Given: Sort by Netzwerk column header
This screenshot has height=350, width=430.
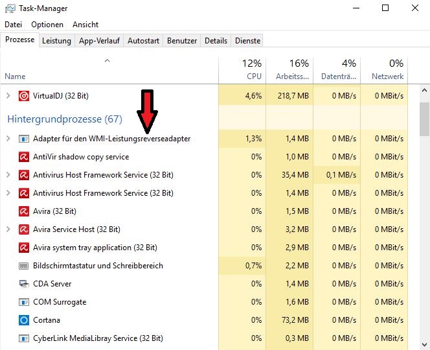Looking at the screenshot, I should click(384, 70).
